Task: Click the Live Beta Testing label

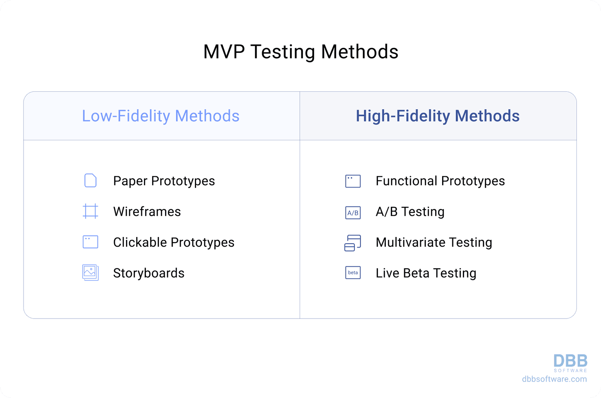Action: 426,273
